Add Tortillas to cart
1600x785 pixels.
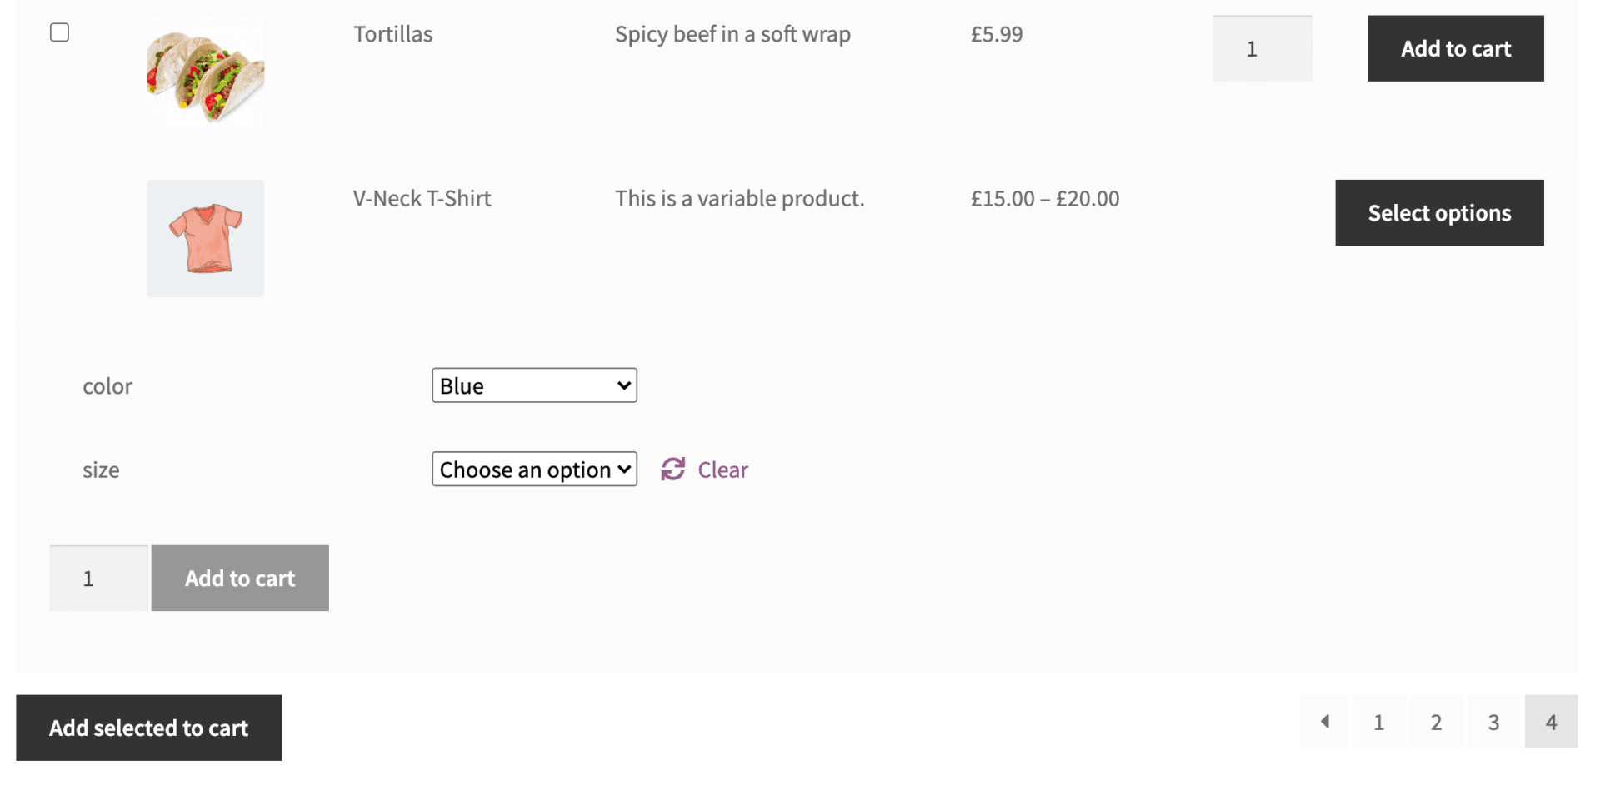[1455, 48]
